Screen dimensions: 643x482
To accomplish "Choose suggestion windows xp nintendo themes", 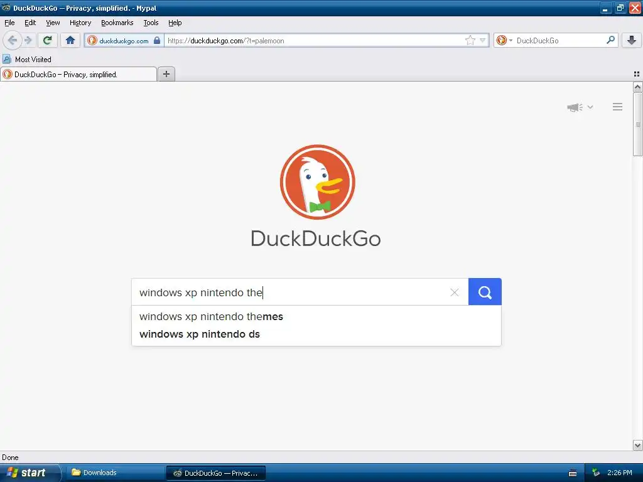I will click(x=316, y=316).
